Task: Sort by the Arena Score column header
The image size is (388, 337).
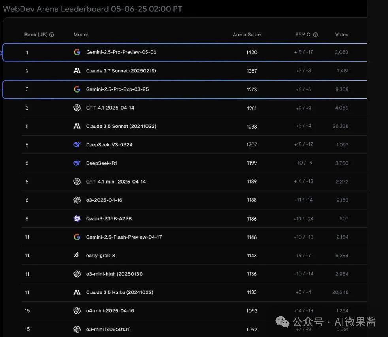Action: point(247,35)
